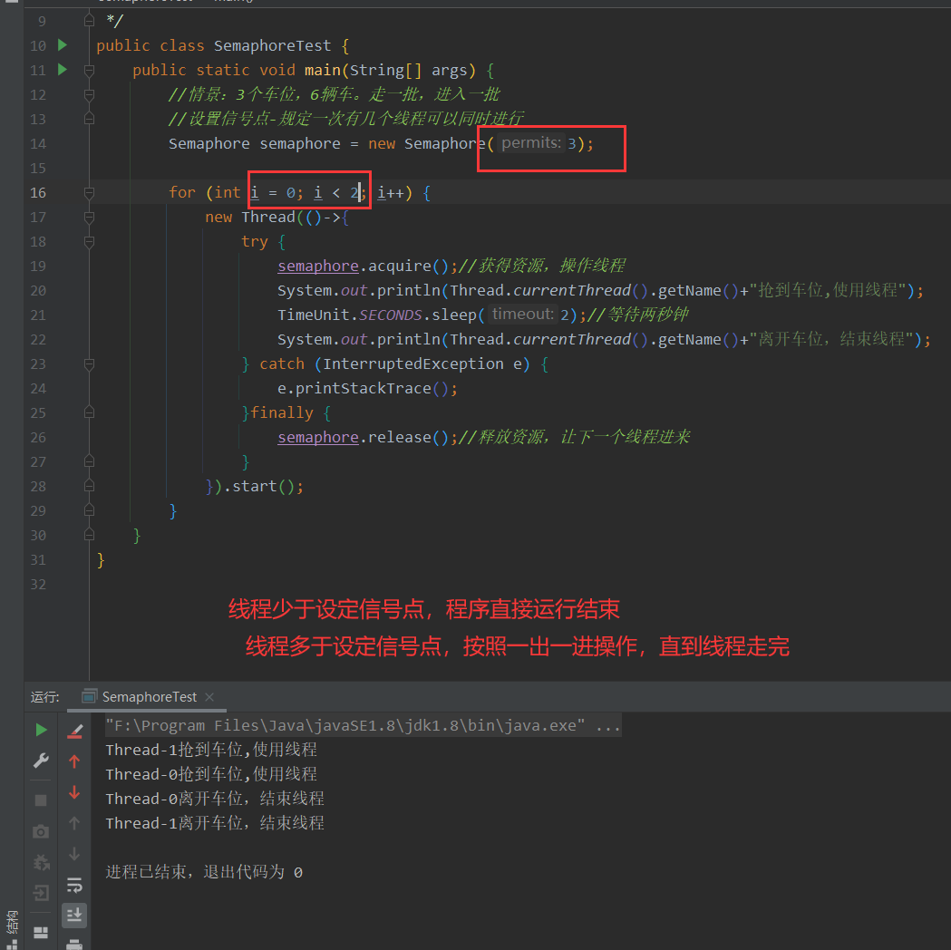Click the red pencil icon in run console
This screenshot has width=951, height=950.
point(74,732)
